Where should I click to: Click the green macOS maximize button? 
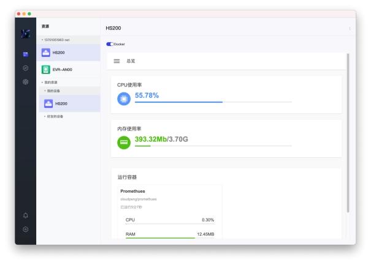click(x=29, y=14)
